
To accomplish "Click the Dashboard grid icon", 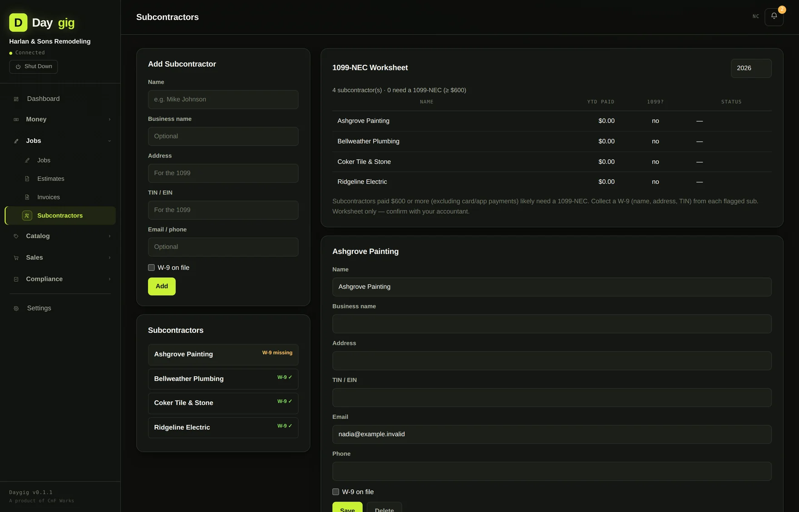I will coord(16,99).
